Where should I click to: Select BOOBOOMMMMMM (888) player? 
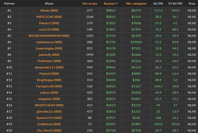tap(49, 36)
